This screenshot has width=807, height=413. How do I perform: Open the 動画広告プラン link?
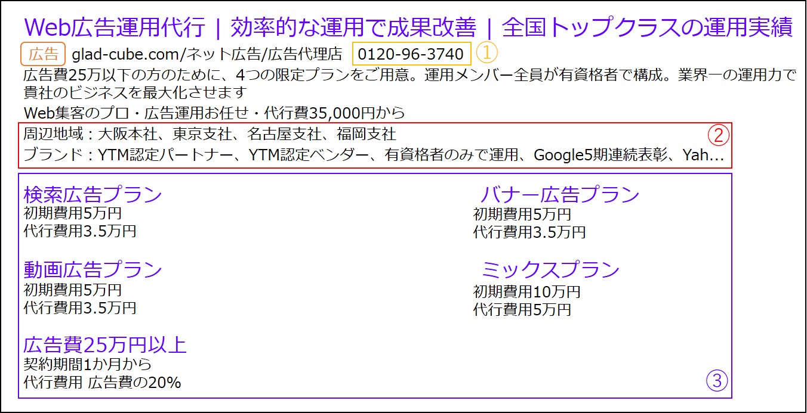(93, 269)
